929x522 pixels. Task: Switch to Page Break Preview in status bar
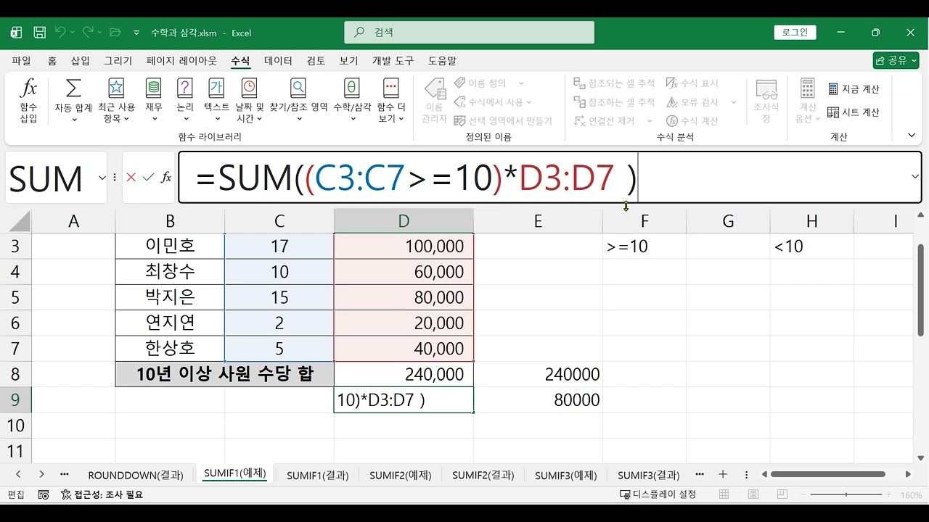click(782, 494)
